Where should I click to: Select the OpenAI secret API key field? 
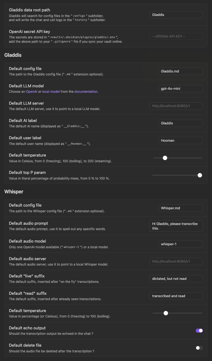[176, 36]
